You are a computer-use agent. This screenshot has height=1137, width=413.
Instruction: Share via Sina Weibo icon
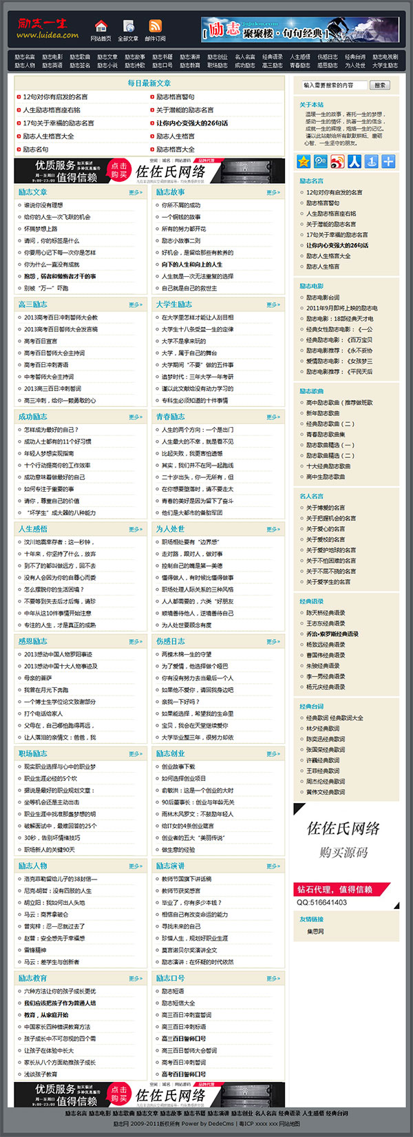pyautogui.click(x=337, y=161)
